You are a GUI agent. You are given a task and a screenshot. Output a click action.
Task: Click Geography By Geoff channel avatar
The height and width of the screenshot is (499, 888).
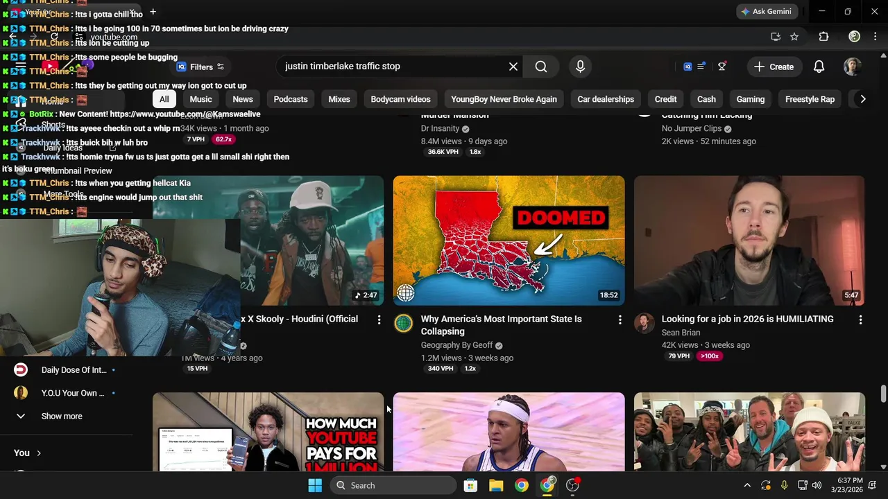pos(403,323)
